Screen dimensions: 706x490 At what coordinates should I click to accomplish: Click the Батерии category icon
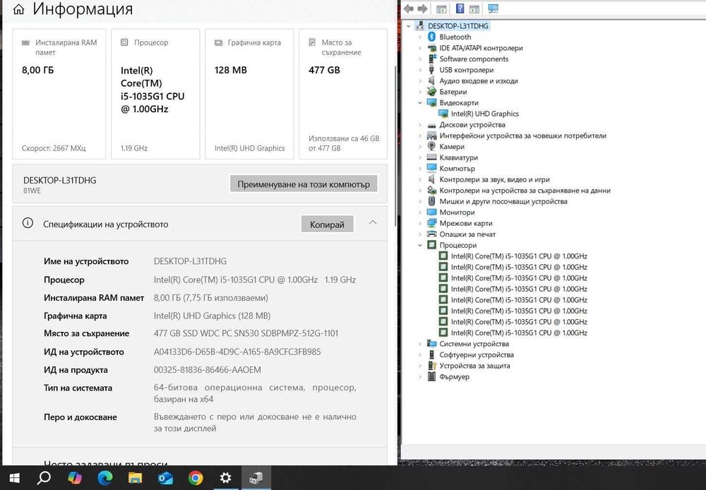(431, 91)
